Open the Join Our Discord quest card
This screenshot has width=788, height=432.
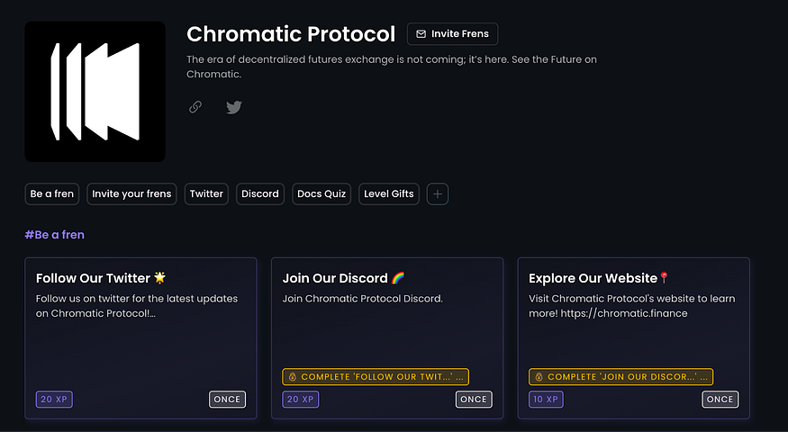tap(387, 338)
